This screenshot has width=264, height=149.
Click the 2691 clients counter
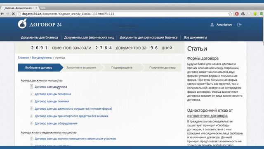(39, 48)
